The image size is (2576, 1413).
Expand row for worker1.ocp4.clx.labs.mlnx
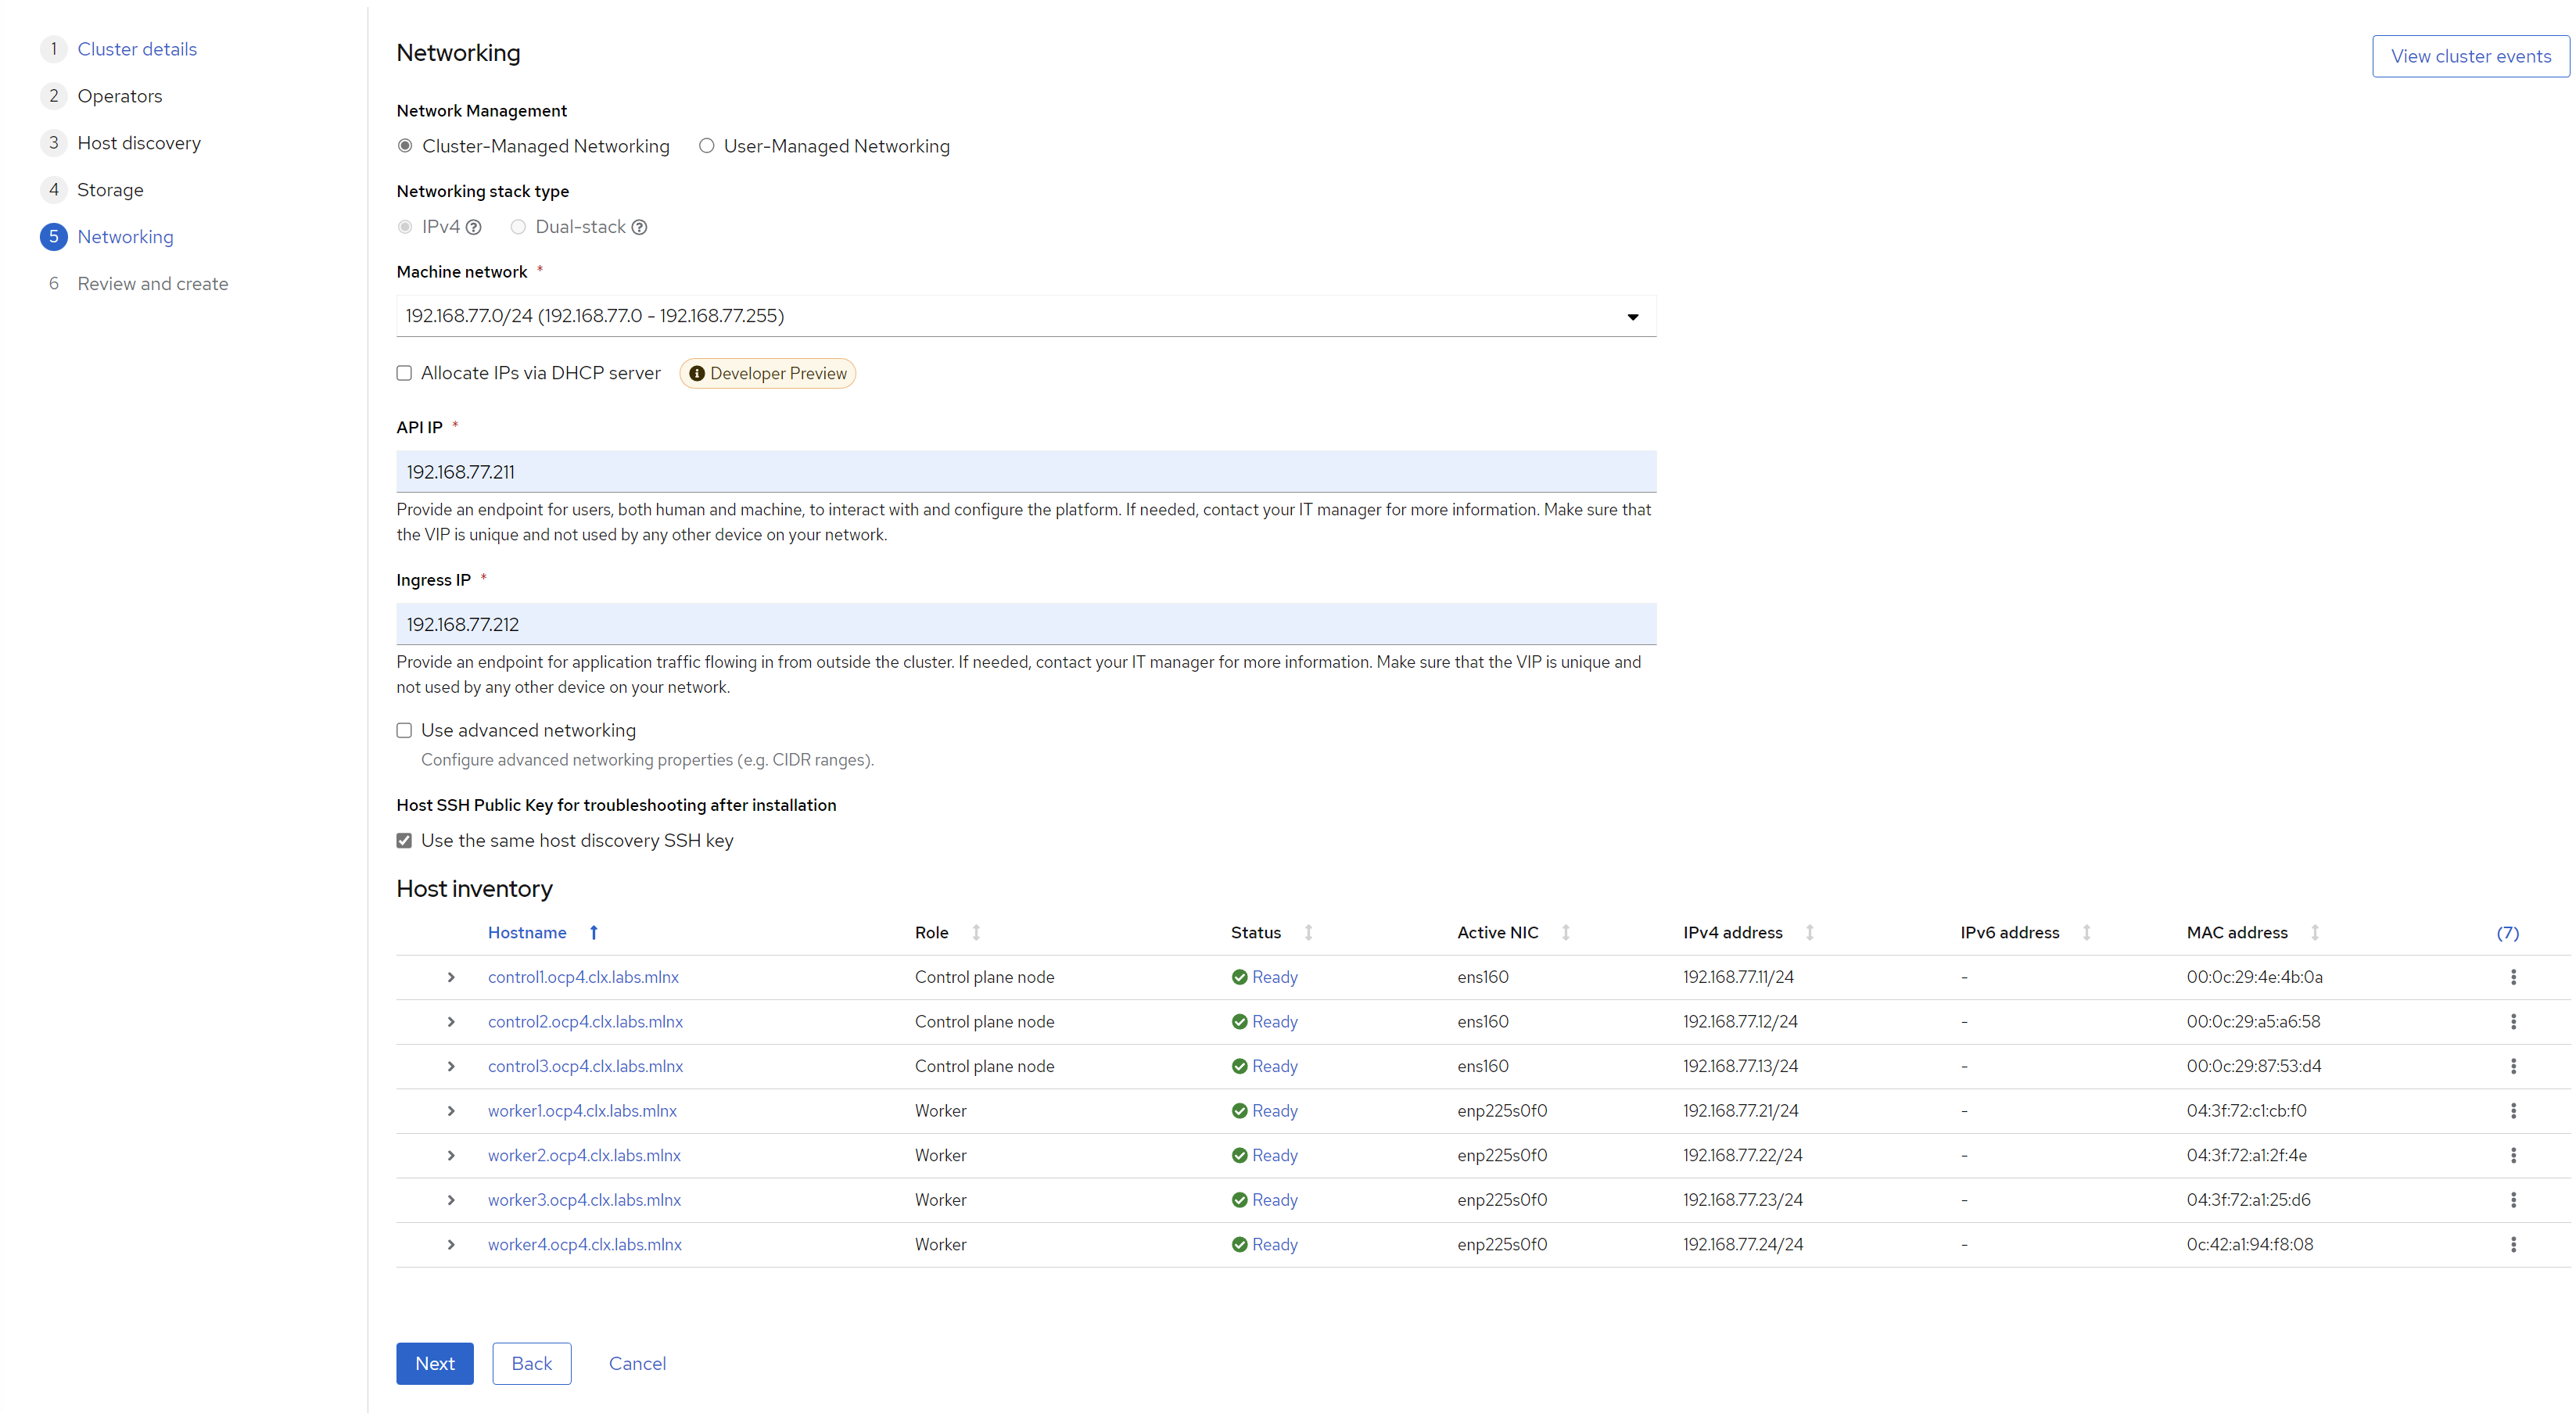(x=451, y=1111)
